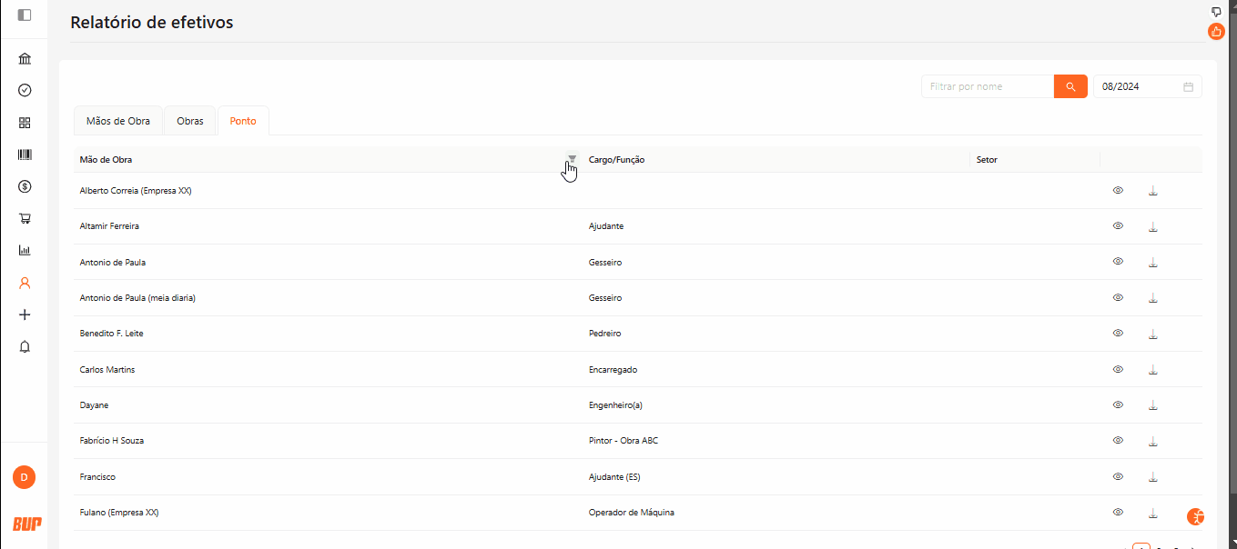Open the 08/2024 month picker

coord(1147,86)
